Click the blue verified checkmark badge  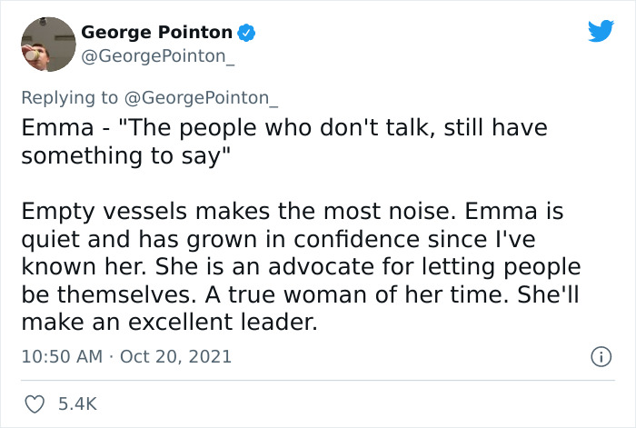246,33
